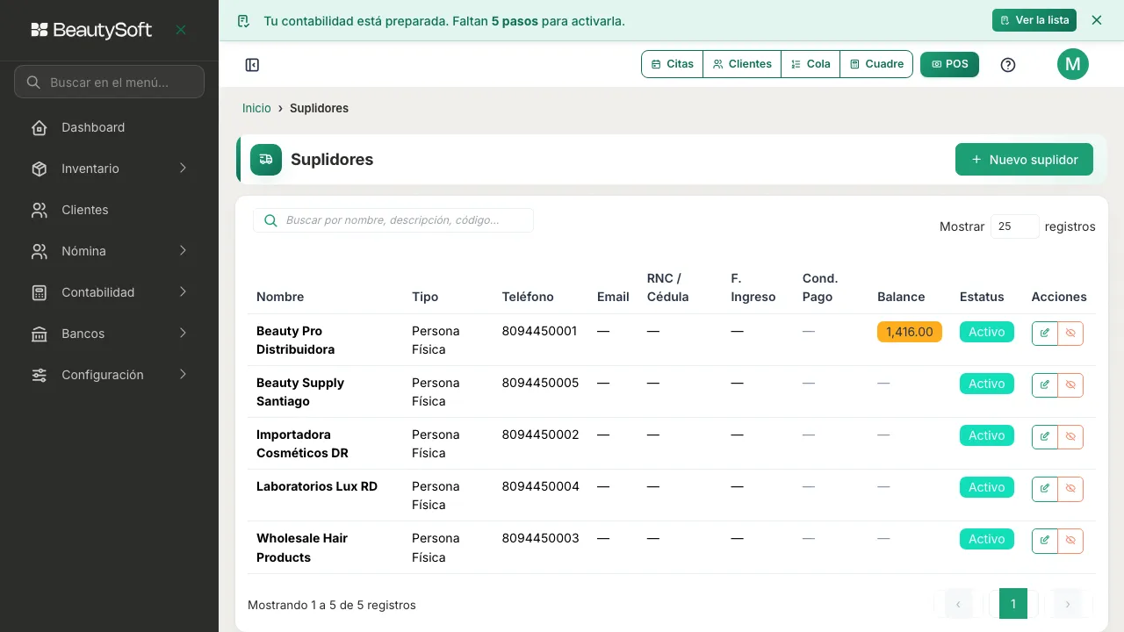Viewport: 1124px width, 632px height.
Task: Open the Citas shortcut
Action: click(x=673, y=64)
